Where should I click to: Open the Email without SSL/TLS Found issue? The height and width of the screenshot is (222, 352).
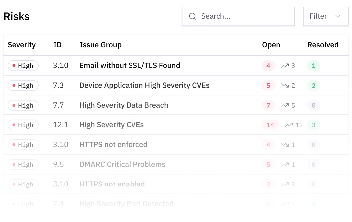(130, 66)
